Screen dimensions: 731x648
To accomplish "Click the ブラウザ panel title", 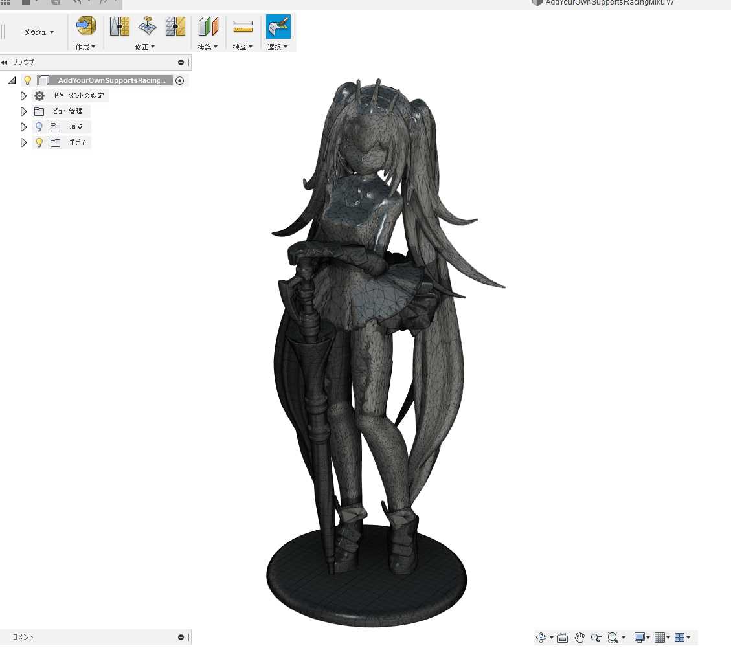I will coord(23,62).
